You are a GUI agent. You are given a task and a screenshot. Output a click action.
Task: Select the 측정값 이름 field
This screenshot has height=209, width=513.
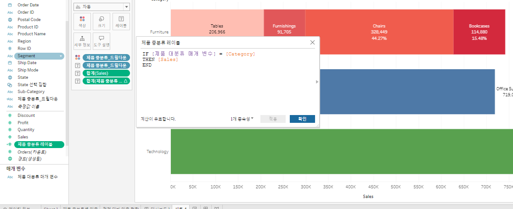tap(28, 106)
